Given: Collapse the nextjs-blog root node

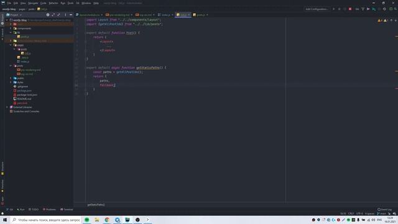Looking at the screenshot, I should pyautogui.click(x=7, y=20).
